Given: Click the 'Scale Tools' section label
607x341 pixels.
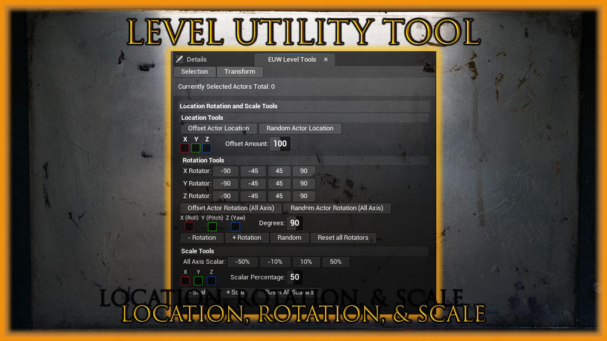Looking at the screenshot, I should 198,251.
